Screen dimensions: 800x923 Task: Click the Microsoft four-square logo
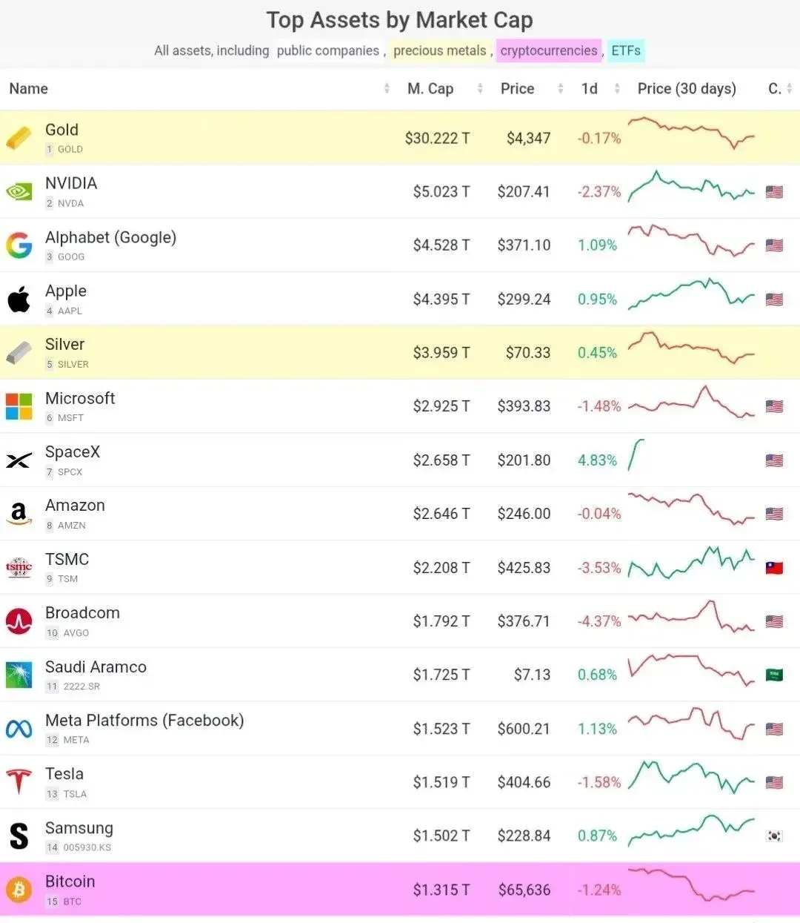(x=19, y=406)
